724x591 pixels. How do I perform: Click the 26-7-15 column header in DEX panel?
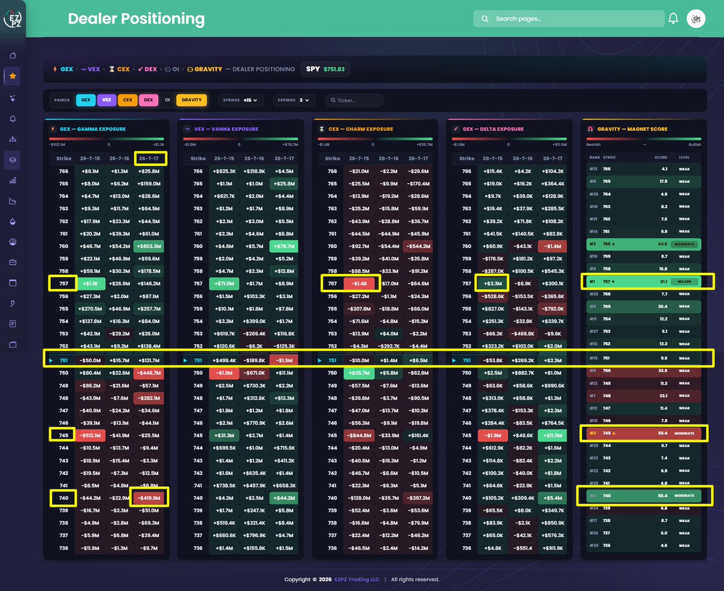(x=493, y=158)
